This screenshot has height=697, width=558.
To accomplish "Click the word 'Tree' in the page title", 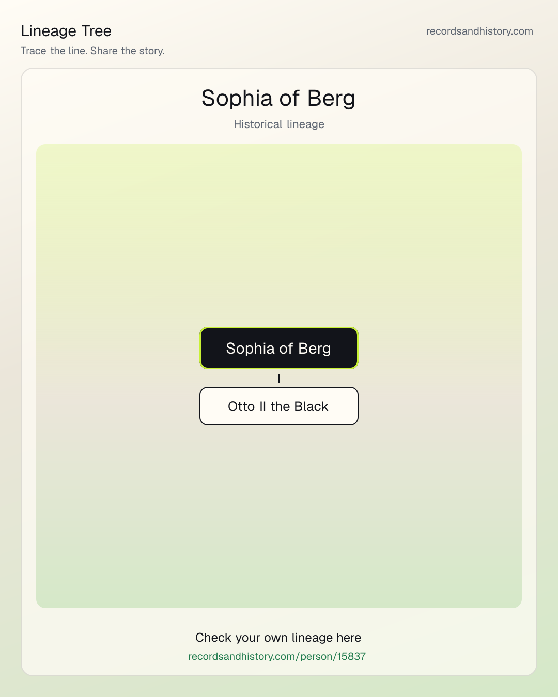I will (x=97, y=31).
